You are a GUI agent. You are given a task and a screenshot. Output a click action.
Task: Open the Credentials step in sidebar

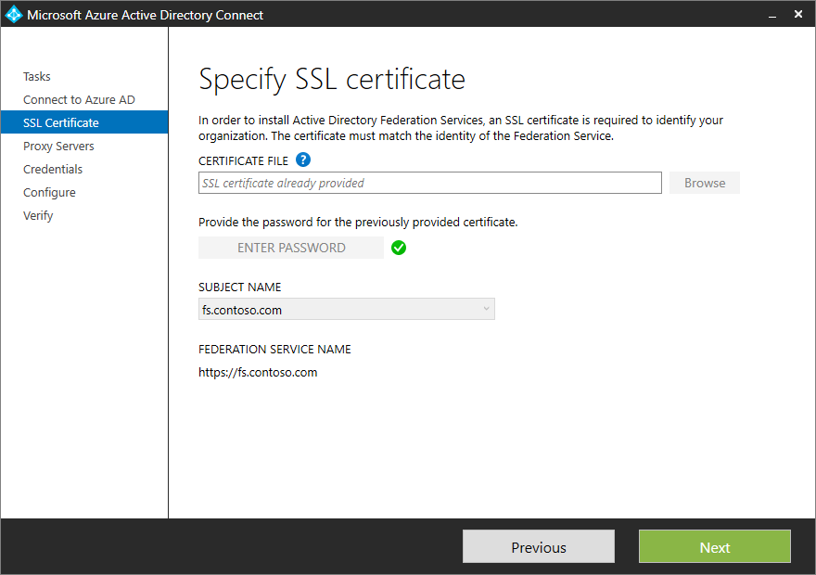click(x=53, y=169)
